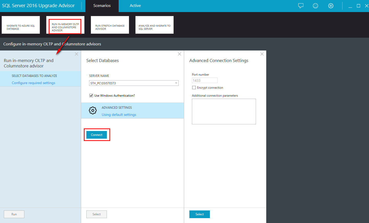
Task: Open the settings gear in title bar
Action: click(331, 6)
